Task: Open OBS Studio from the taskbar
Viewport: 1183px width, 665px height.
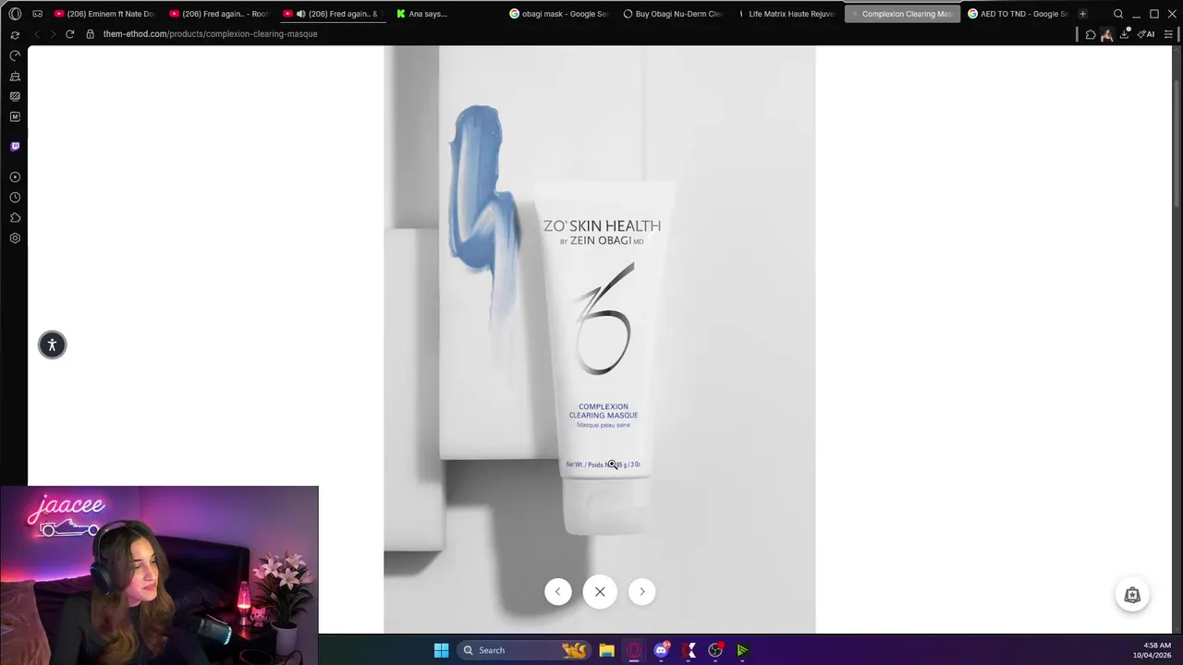Action: 715,650
